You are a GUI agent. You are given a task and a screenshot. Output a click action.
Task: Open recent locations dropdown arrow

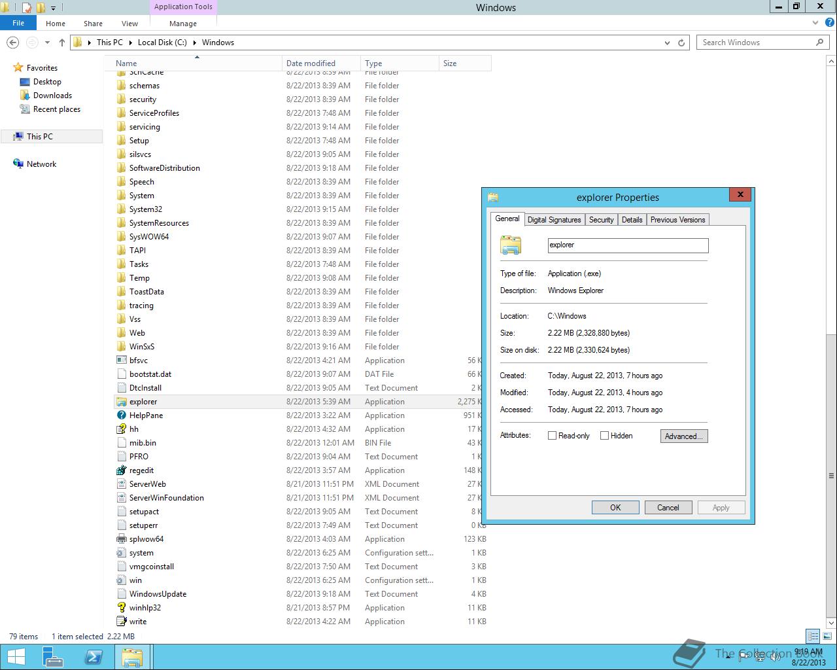pyautogui.click(x=47, y=43)
